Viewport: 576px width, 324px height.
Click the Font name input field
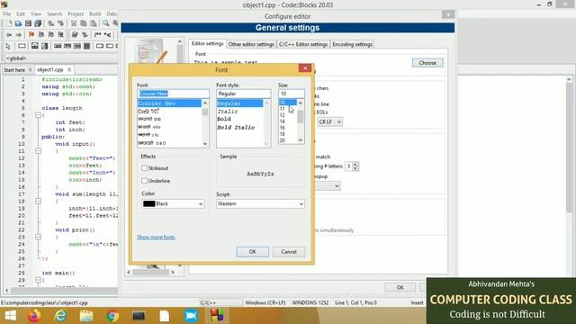point(173,94)
